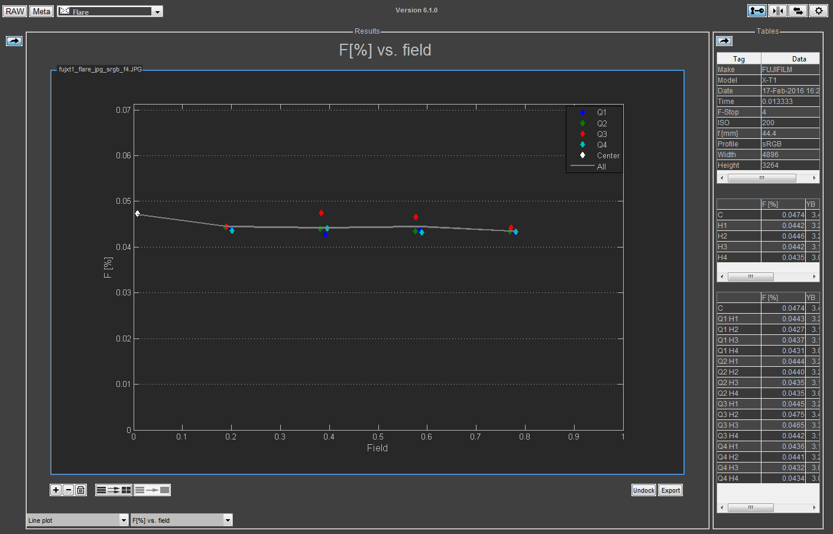The width and height of the screenshot is (833, 534).
Task: Click the Export button
Action: 670,490
